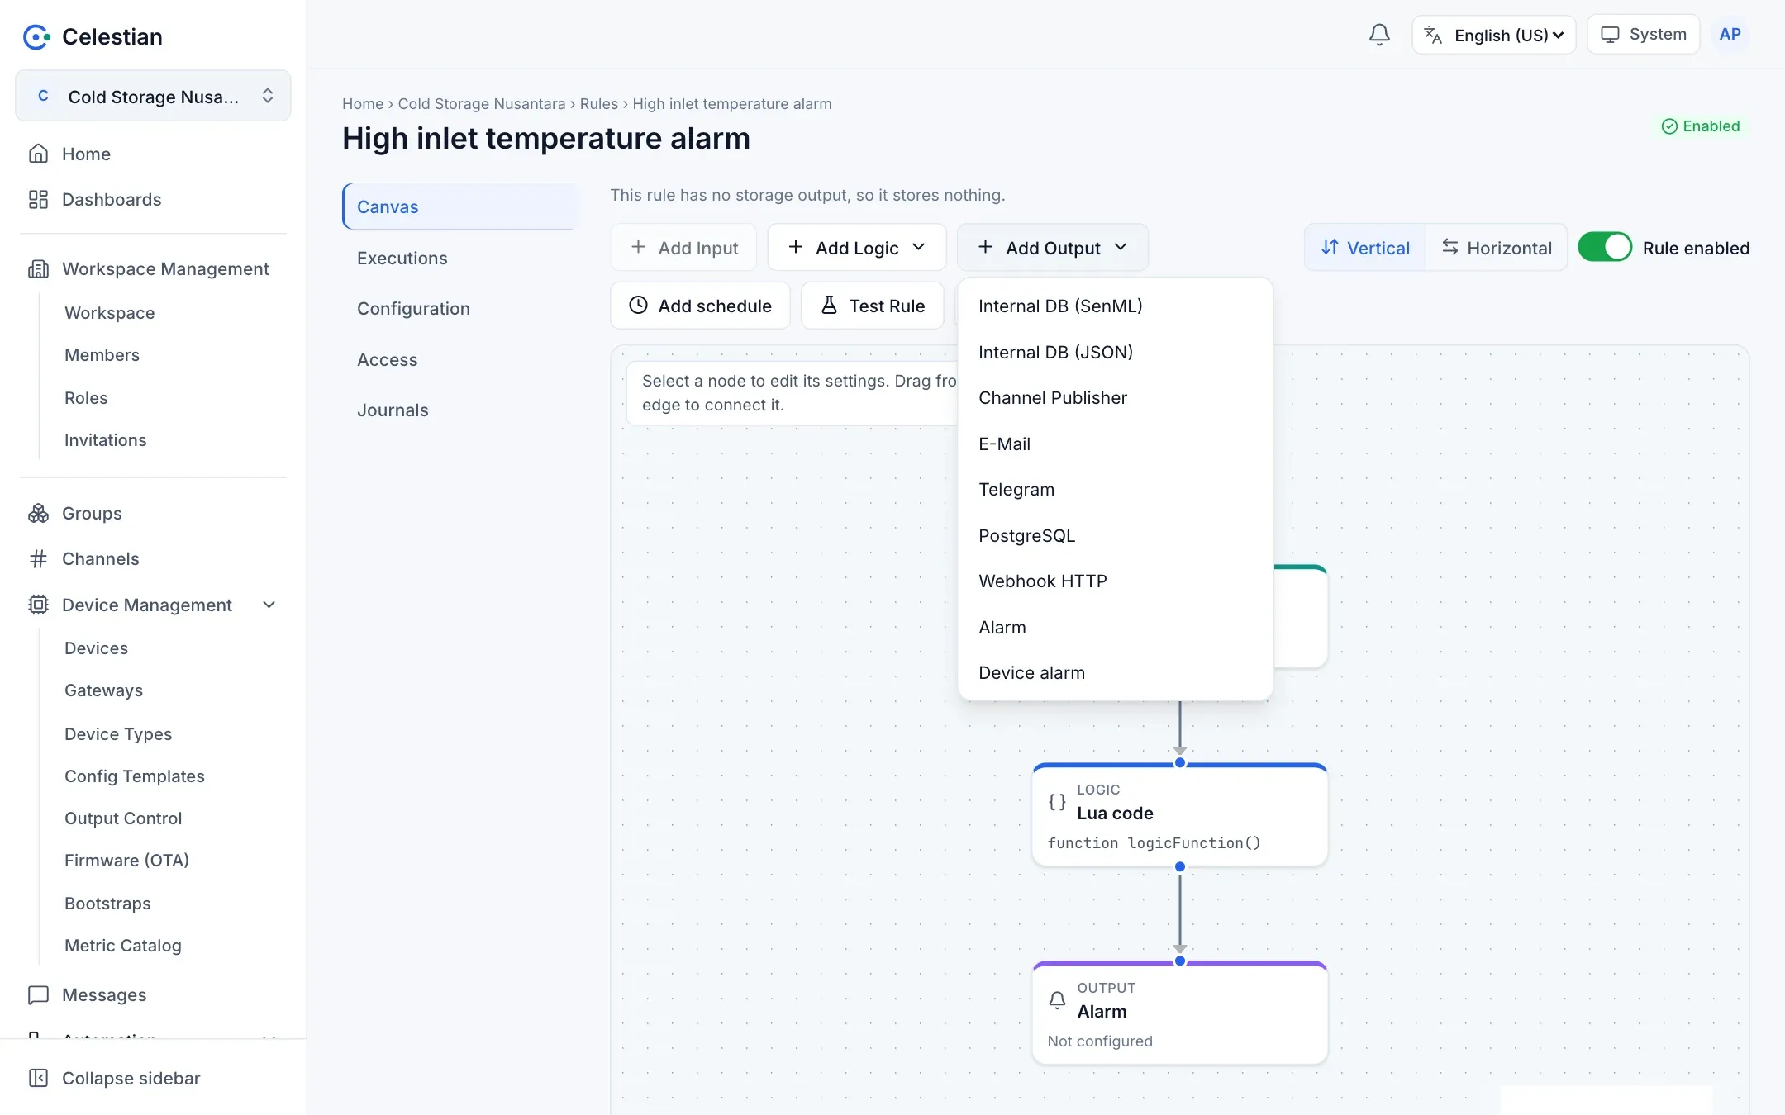Click the clock icon on Add schedule
Image resolution: width=1785 pixels, height=1115 pixels.
[x=638, y=306]
